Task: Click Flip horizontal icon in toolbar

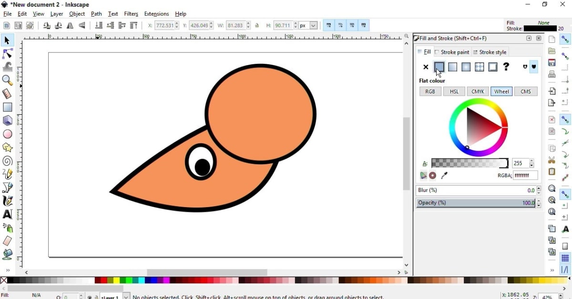Action: click(x=70, y=26)
